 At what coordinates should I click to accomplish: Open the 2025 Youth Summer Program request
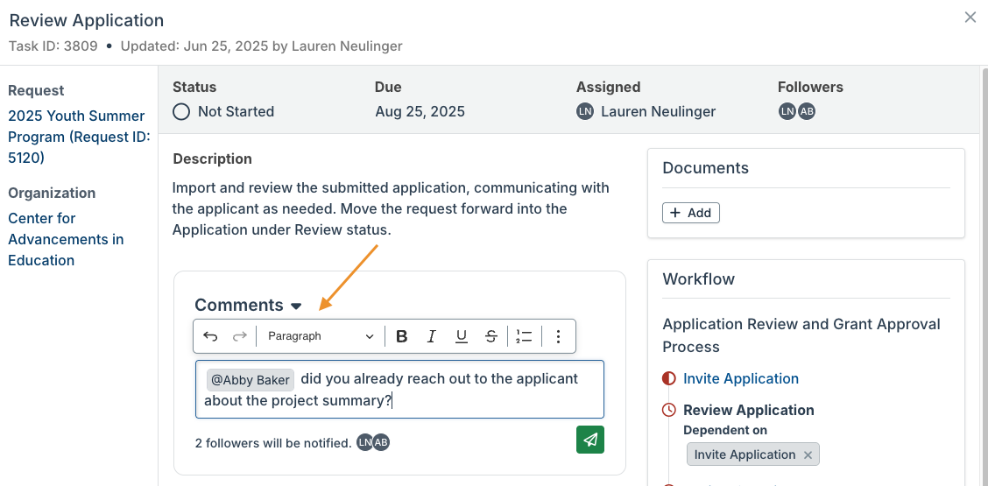80,137
